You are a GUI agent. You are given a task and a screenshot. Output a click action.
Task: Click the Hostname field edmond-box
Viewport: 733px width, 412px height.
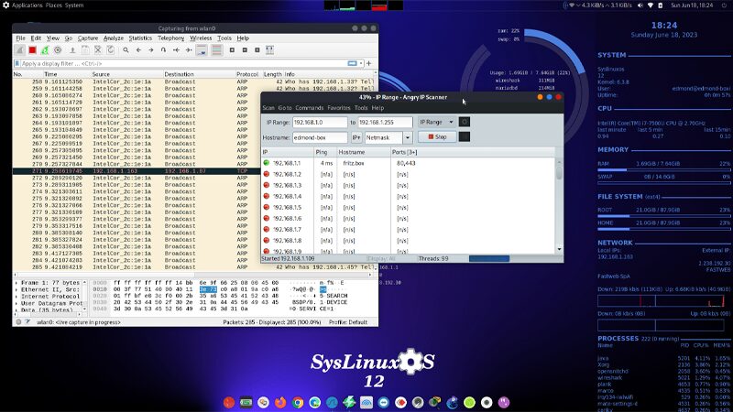[320, 137]
